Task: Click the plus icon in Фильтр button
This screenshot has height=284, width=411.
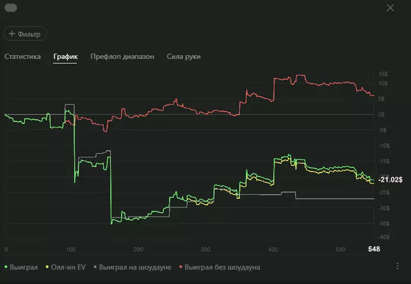Action: point(12,33)
